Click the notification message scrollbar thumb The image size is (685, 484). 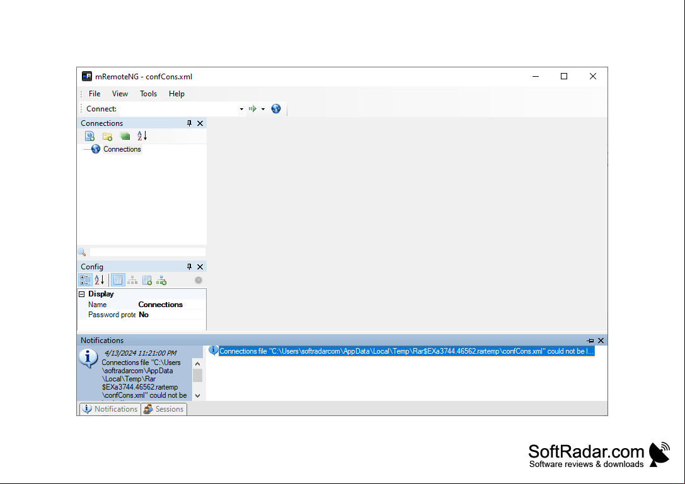[x=197, y=375]
